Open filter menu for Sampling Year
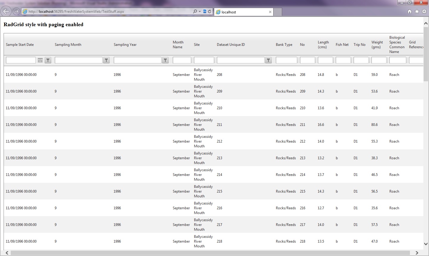The width and height of the screenshot is (429, 256). tap(165, 60)
